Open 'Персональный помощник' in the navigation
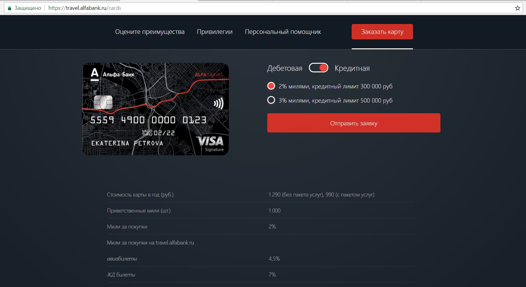This screenshot has height=287, width=526. (283, 32)
